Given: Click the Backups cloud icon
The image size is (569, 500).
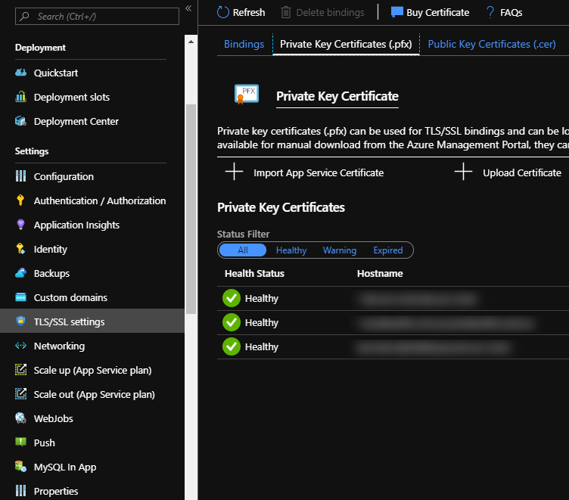Looking at the screenshot, I should point(20,273).
